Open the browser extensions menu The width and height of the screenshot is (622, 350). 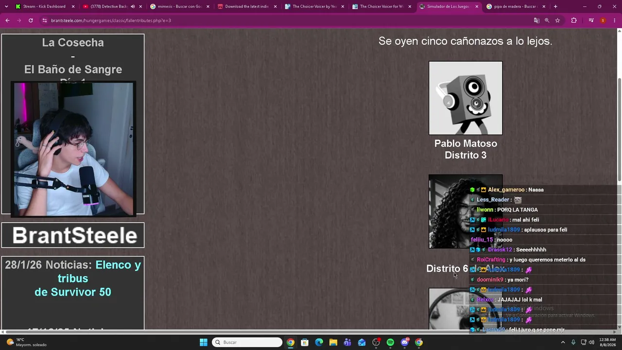[x=574, y=20]
